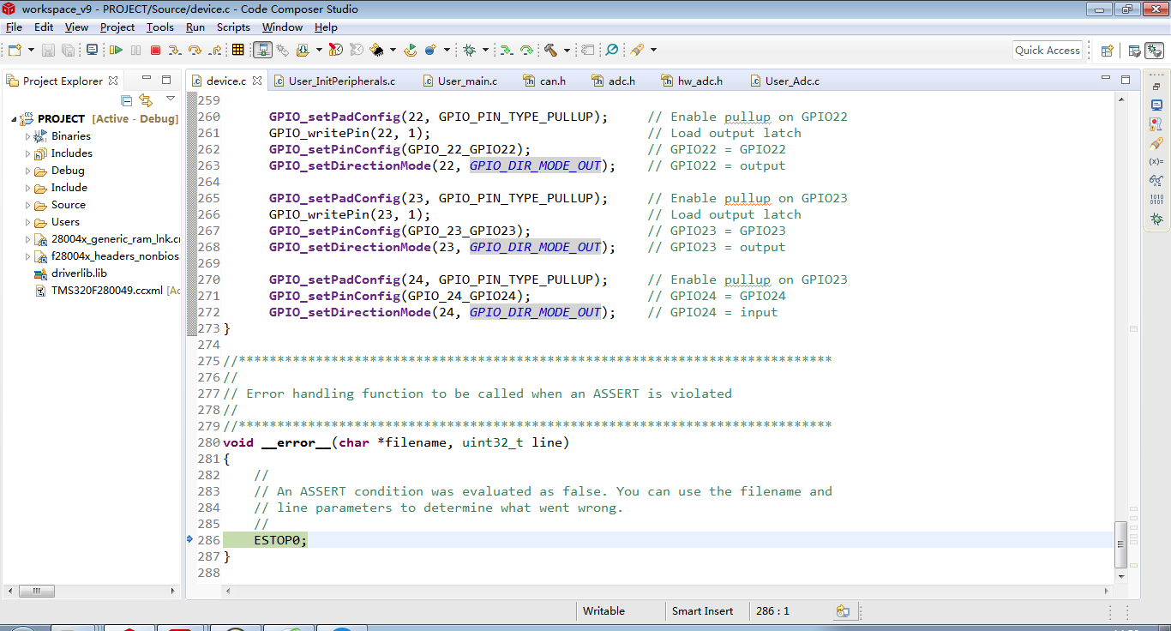Click the Load Program (download) toolbar icon
Viewport: 1171px width, 631px height.
[x=303, y=50]
